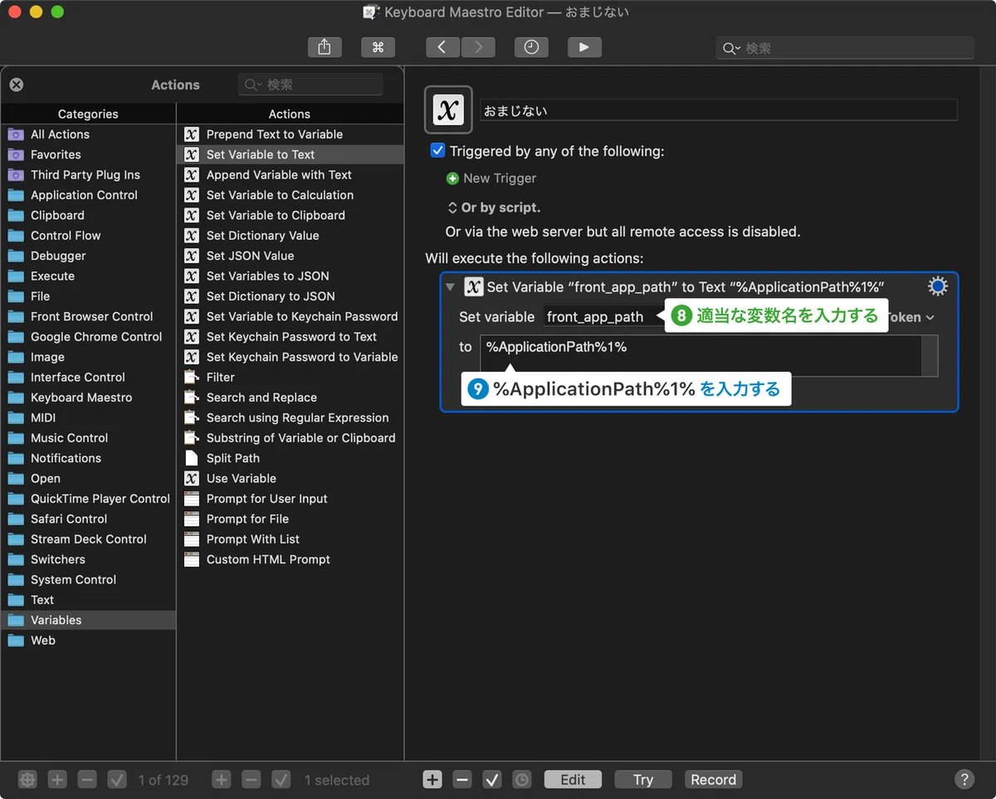Open the Insert Token dropdown

point(911,317)
